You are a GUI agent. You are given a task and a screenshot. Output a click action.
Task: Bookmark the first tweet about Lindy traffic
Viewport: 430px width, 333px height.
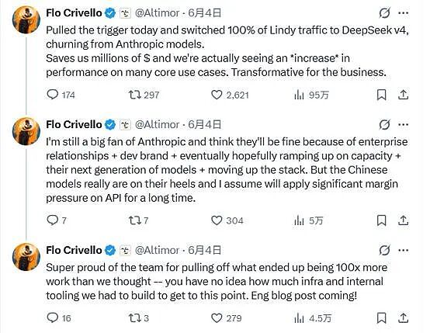(381, 95)
